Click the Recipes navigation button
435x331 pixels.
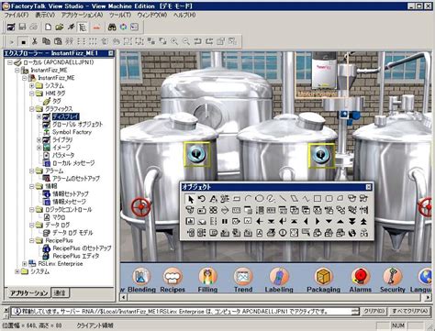pos(173,280)
